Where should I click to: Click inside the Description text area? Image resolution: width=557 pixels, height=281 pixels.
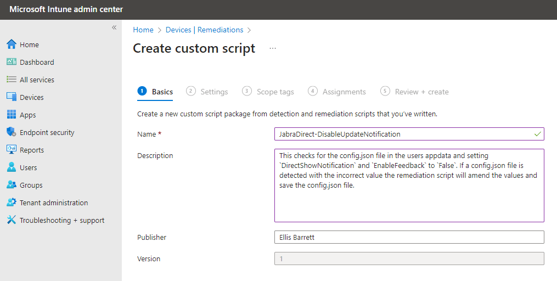pyautogui.click(x=409, y=186)
